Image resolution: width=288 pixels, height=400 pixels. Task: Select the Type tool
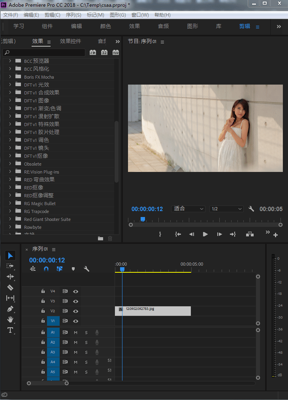pyautogui.click(x=10, y=330)
